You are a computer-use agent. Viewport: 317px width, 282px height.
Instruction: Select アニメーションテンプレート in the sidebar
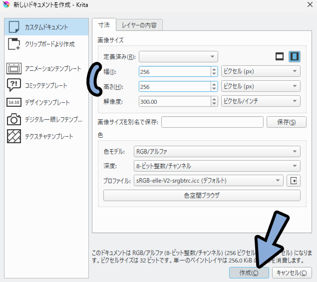[x=46, y=68]
